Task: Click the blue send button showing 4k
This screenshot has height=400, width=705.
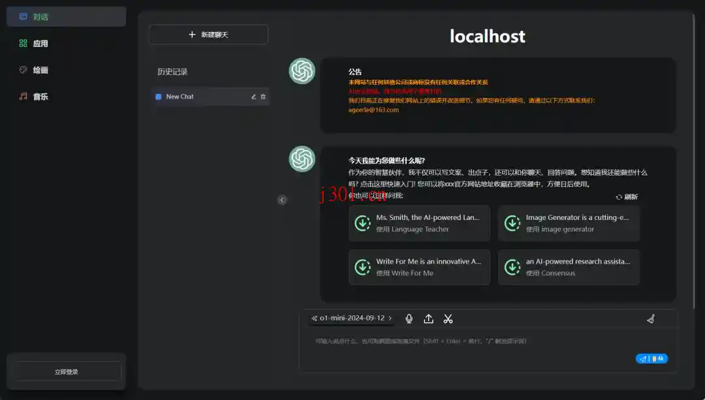Action: pyautogui.click(x=651, y=358)
